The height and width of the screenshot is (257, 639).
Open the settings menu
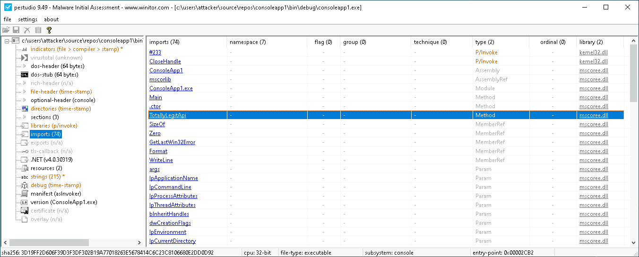tap(27, 19)
